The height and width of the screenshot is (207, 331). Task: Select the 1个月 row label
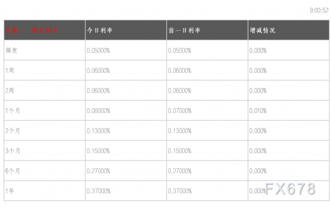12,111
